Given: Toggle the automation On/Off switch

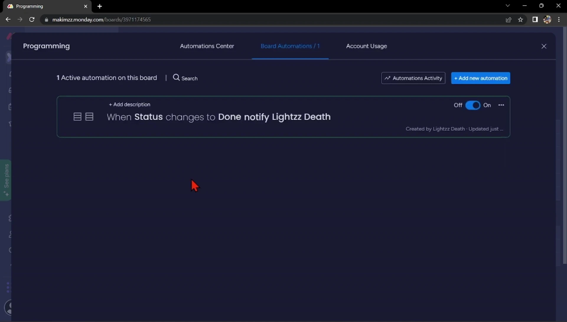Looking at the screenshot, I should [472, 105].
